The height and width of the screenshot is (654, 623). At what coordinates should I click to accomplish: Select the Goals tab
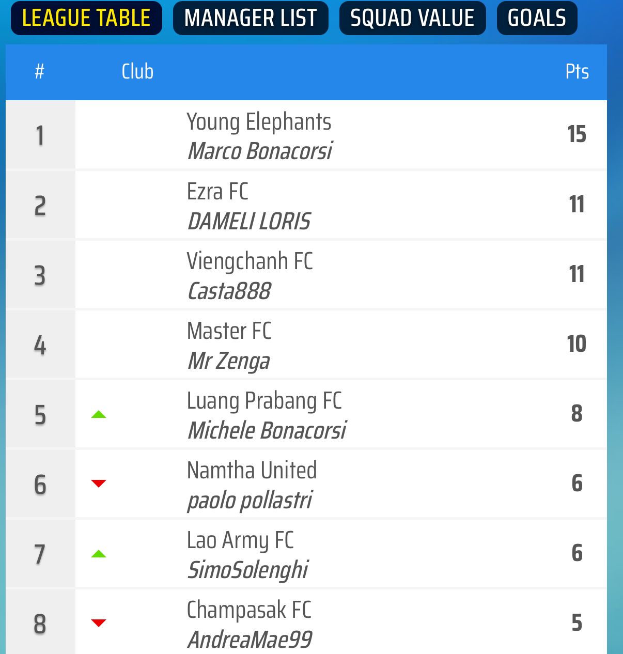[537, 18]
